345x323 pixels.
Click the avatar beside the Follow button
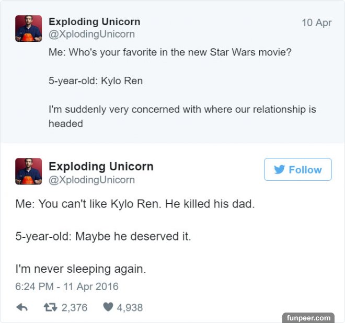pos(28,171)
